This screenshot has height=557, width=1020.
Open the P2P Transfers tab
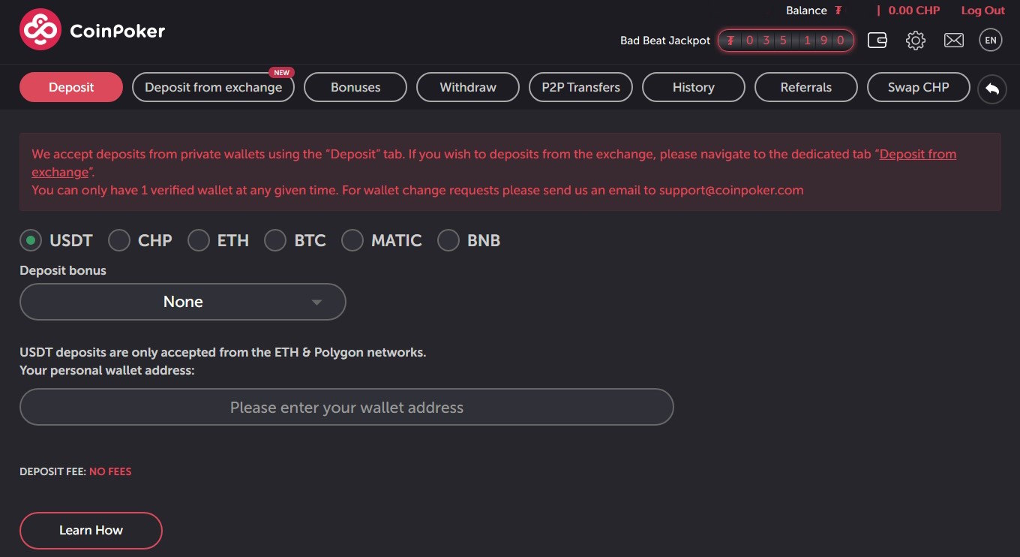tap(580, 87)
